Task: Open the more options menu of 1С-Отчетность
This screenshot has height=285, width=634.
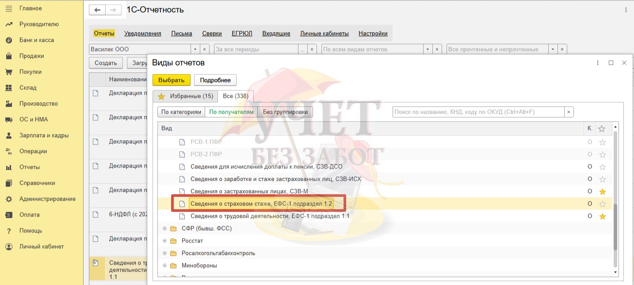Action: pyautogui.click(x=626, y=10)
